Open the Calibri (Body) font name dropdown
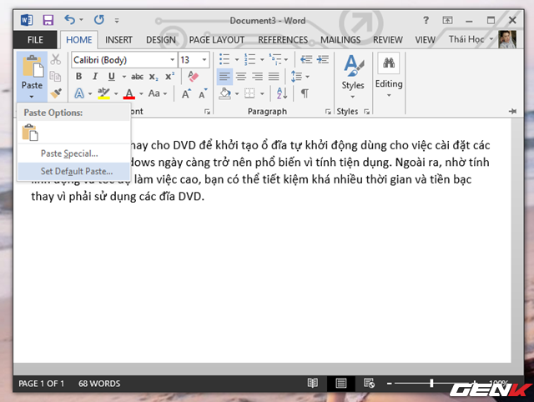 173,60
